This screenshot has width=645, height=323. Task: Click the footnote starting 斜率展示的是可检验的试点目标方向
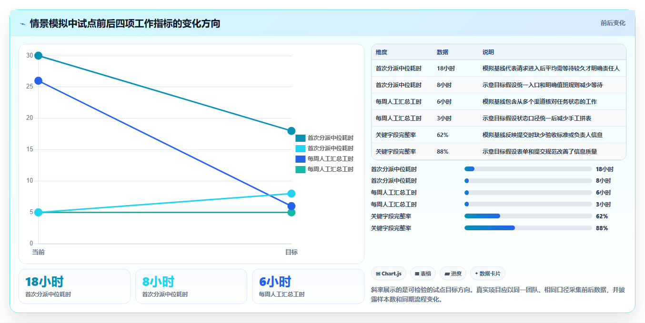pyautogui.click(x=498, y=294)
